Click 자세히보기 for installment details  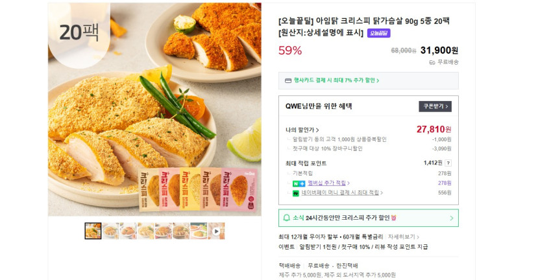(x=403, y=237)
